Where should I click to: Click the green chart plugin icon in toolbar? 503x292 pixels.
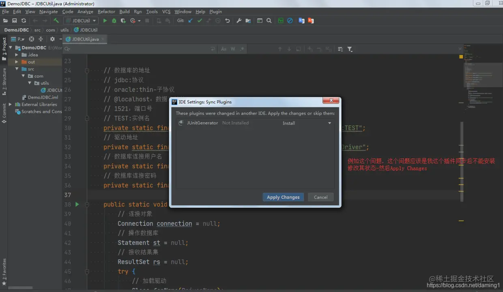[x=281, y=21]
